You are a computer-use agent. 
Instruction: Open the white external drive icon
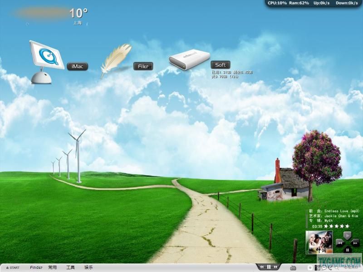point(189,59)
